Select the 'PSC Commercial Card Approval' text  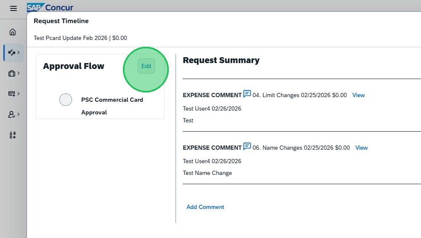pos(112,106)
